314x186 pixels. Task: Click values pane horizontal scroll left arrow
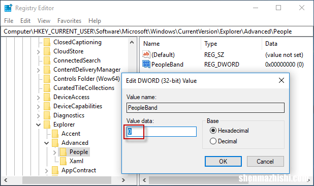click(144, 180)
